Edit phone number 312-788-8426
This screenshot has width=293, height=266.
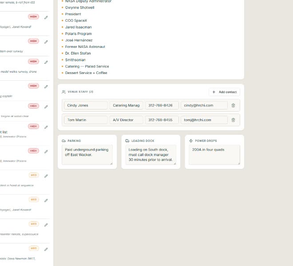(x=162, y=105)
